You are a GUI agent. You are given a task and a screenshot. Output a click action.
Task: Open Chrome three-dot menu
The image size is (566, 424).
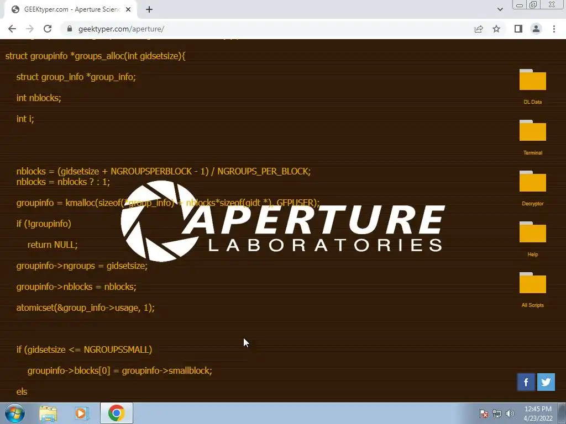click(554, 29)
